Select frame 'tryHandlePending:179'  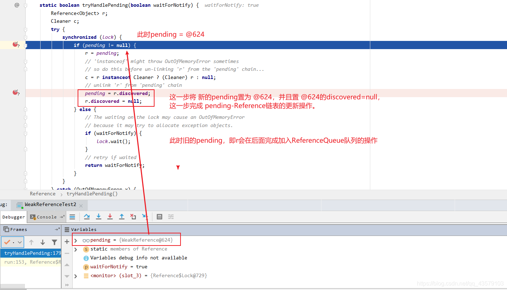click(31, 253)
